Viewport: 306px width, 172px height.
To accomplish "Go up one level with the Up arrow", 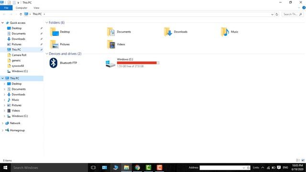I will (x=21, y=14).
